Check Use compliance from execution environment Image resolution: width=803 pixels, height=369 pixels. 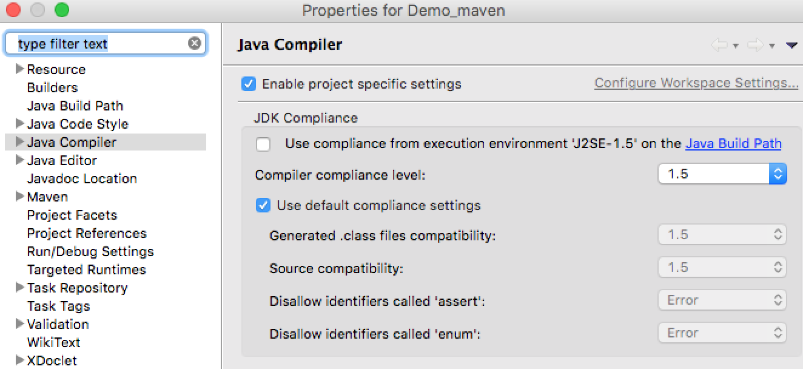263,144
